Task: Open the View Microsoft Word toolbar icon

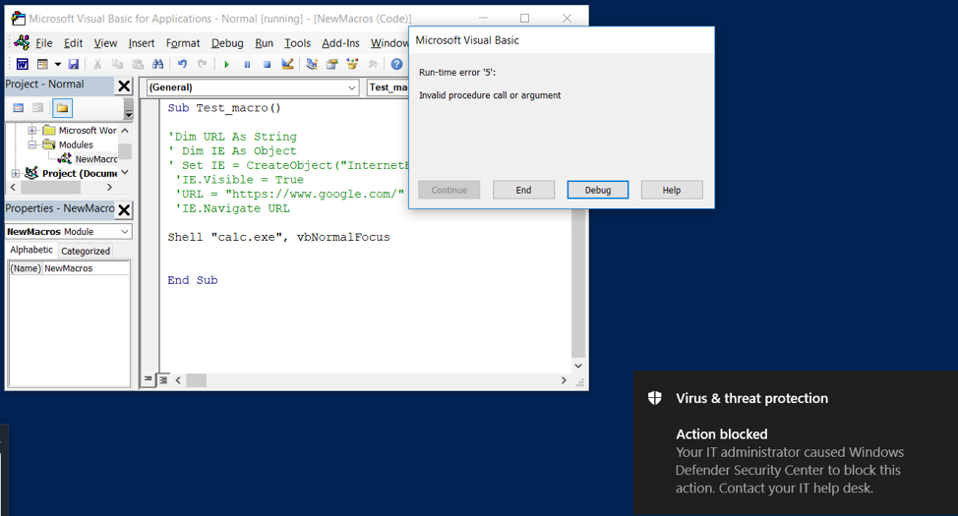Action: 22,64
